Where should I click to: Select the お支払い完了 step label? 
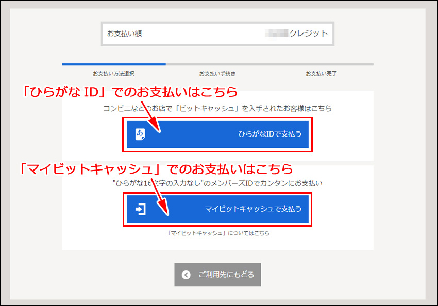coord(321,74)
